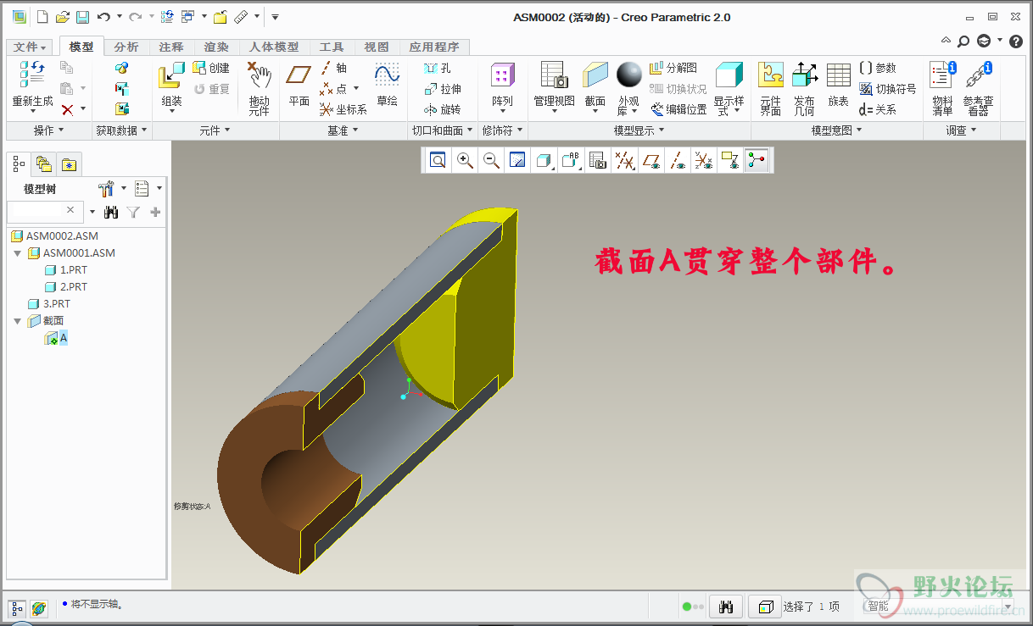Click the 拖动元件 drag components tool
The image size is (1033, 626).
click(x=259, y=89)
